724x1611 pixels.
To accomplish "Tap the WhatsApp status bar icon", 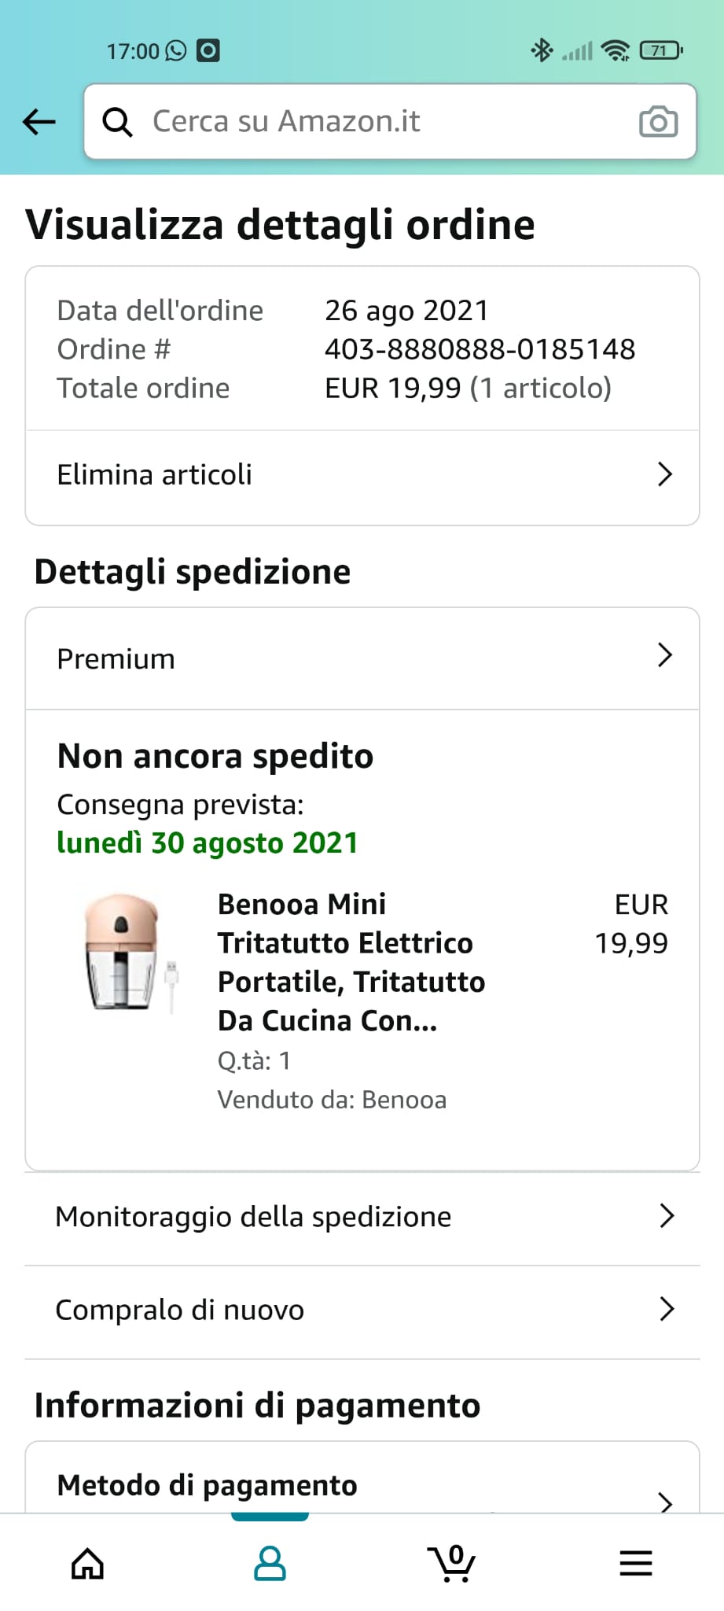I will [x=176, y=51].
